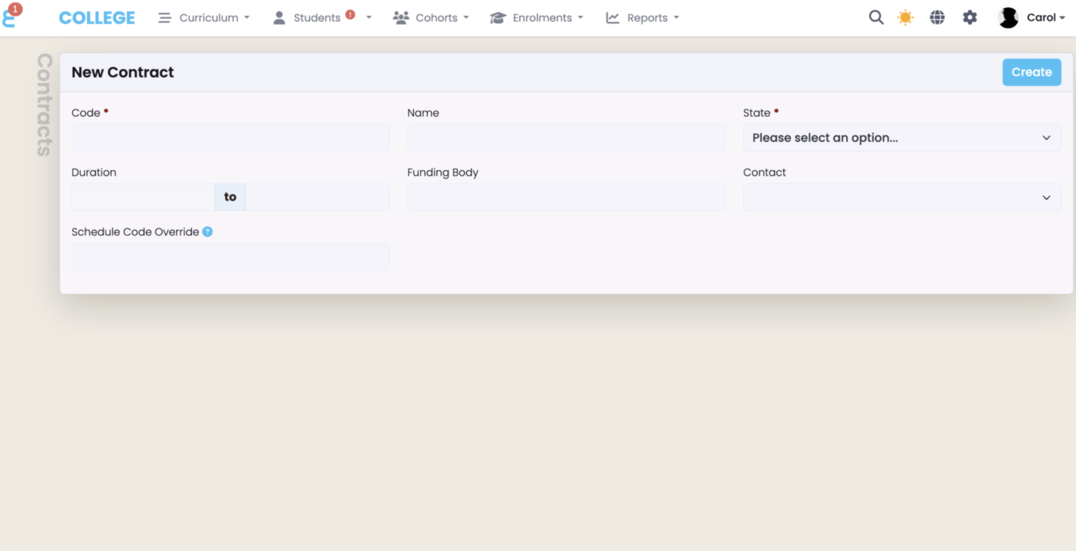Toggle the sun light-mode icon
Viewport: 1076px width, 551px height.
point(905,18)
